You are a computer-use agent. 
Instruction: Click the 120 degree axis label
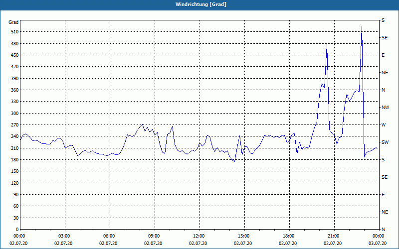pyautogui.click(x=15, y=183)
